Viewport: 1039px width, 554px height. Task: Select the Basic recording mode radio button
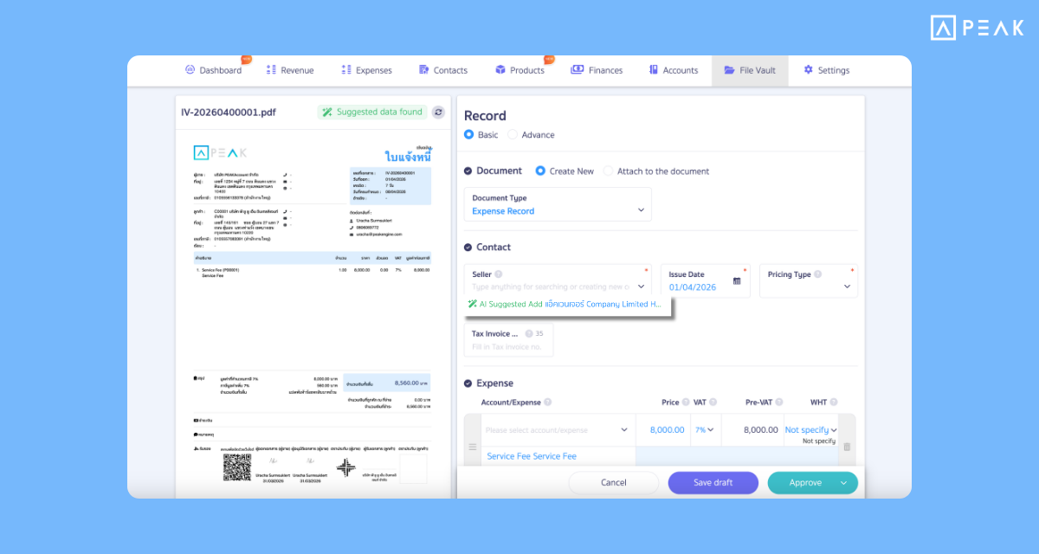click(x=470, y=135)
